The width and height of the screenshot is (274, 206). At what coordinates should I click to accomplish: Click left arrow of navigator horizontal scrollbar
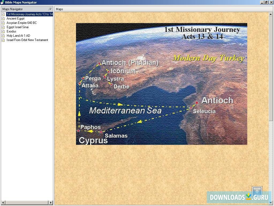tap(3, 203)
